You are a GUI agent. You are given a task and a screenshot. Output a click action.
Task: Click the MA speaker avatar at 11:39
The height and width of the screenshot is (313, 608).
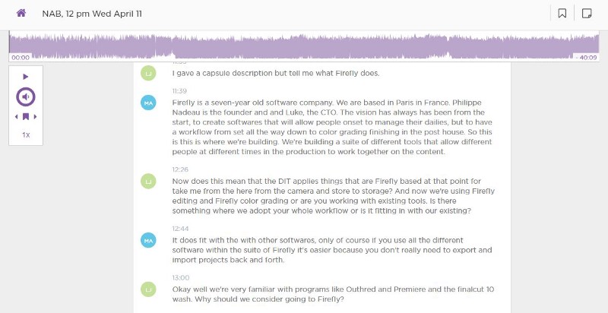click(148, 103)
